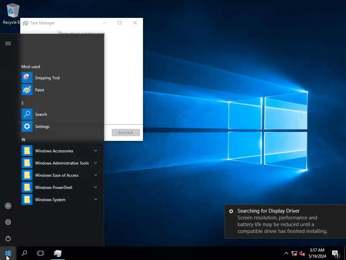Click the W letter header
The image size is (346, 260).
pos(23,140)
